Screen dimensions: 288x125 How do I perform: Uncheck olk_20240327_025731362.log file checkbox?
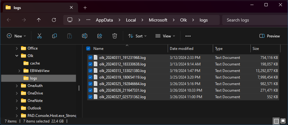tap(90, 97)
